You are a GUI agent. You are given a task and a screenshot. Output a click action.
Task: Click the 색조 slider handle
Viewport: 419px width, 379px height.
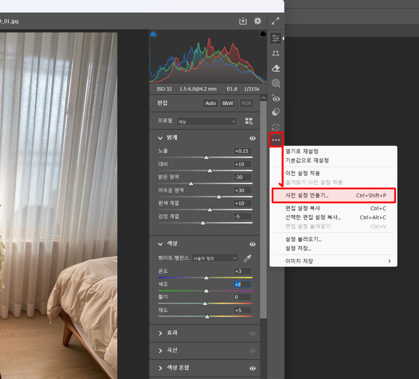tap(206, 291)
